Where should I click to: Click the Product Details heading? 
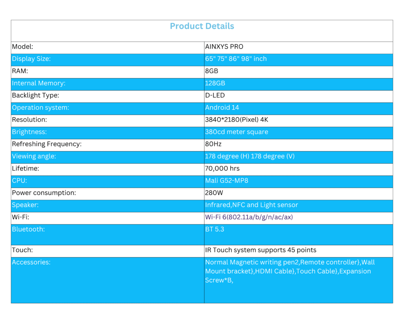click(202, 26)
